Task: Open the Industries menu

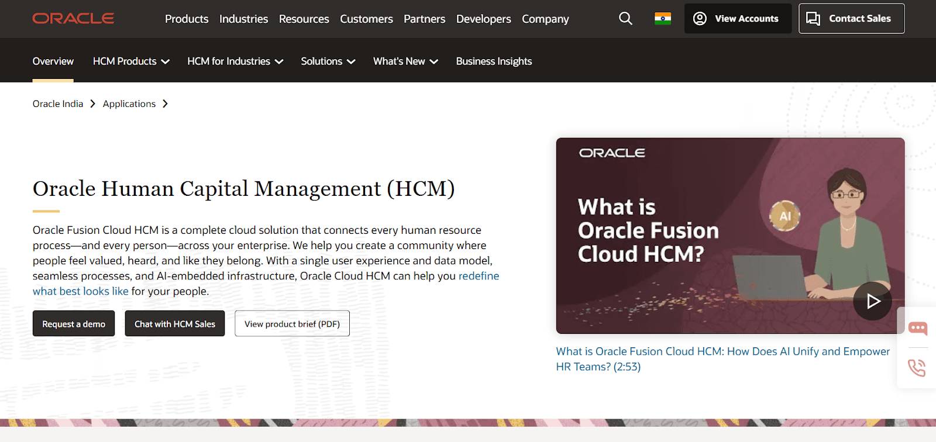Action: click(x=243, y=19)
